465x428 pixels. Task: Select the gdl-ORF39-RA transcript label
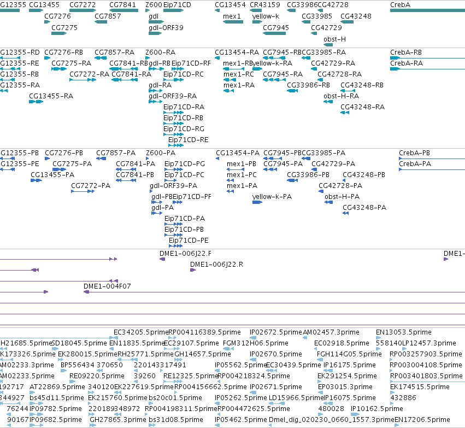tap(173, 96)
